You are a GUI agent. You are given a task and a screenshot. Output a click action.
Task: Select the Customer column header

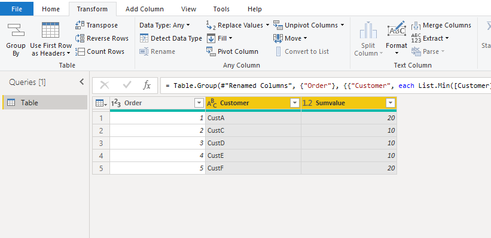[254, 103]
